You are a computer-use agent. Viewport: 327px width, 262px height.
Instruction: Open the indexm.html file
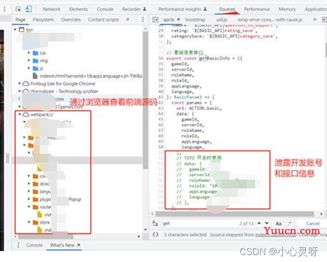91,76
